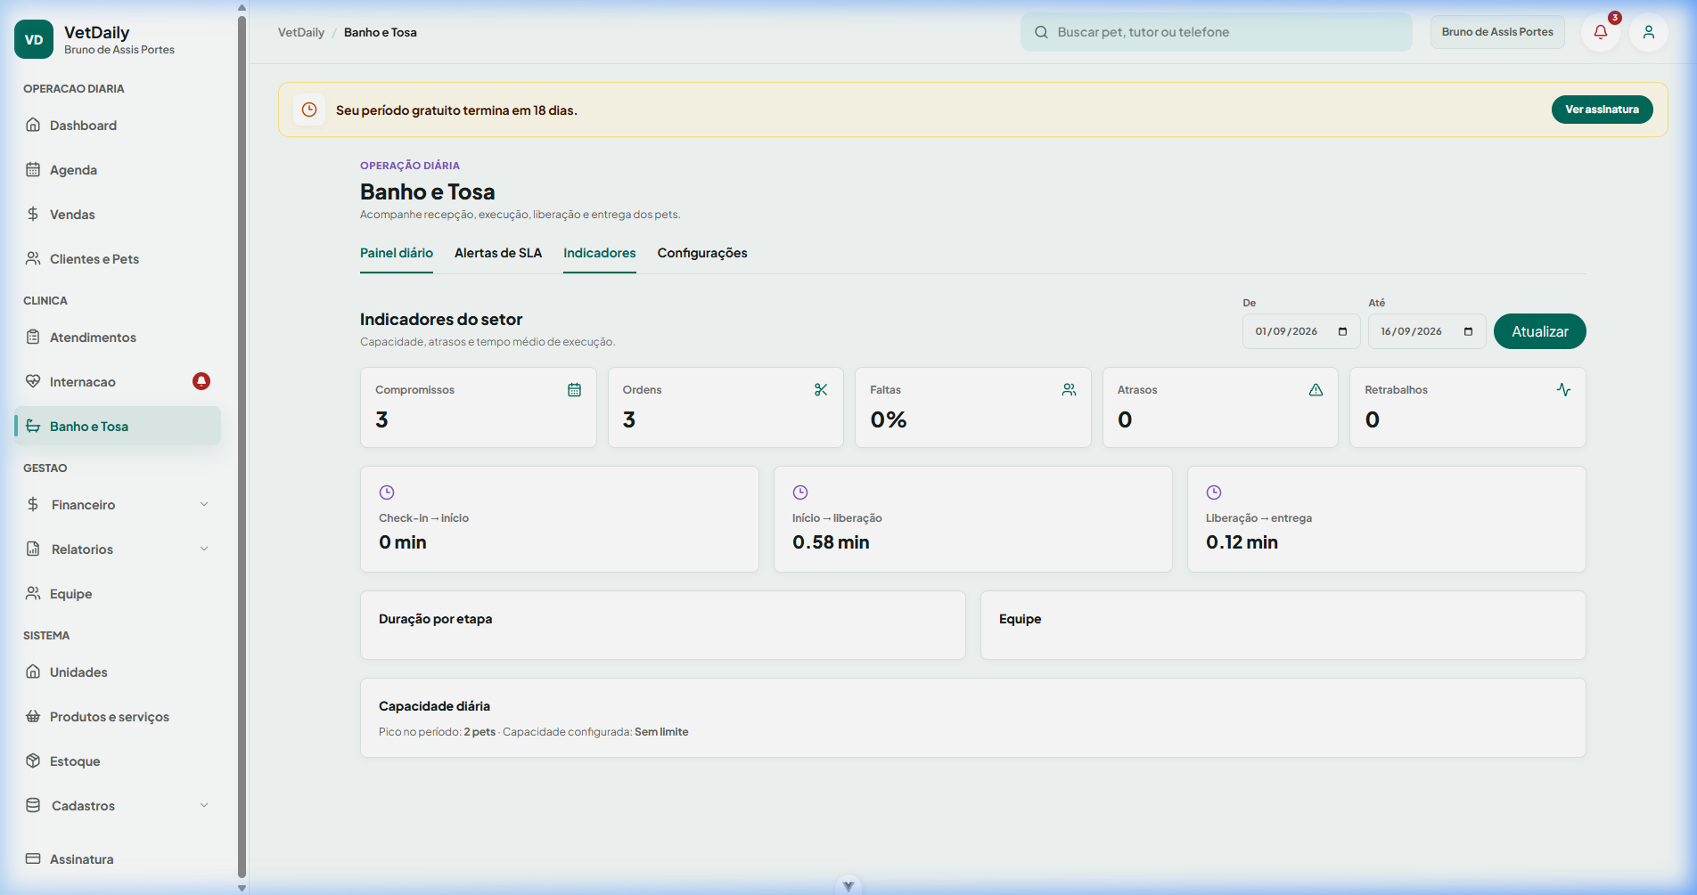Screen dimensions: 1697x895
Task: Click the Ver assinatura button
Action: [x=1603, y=110]
